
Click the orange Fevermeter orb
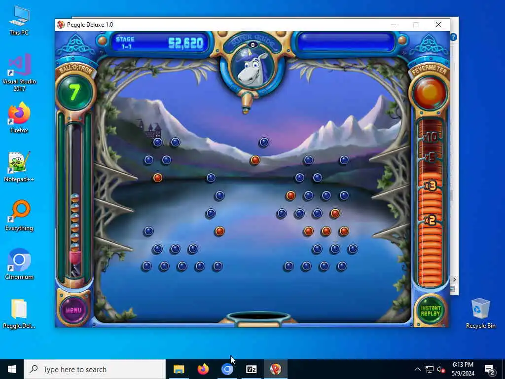430,92
